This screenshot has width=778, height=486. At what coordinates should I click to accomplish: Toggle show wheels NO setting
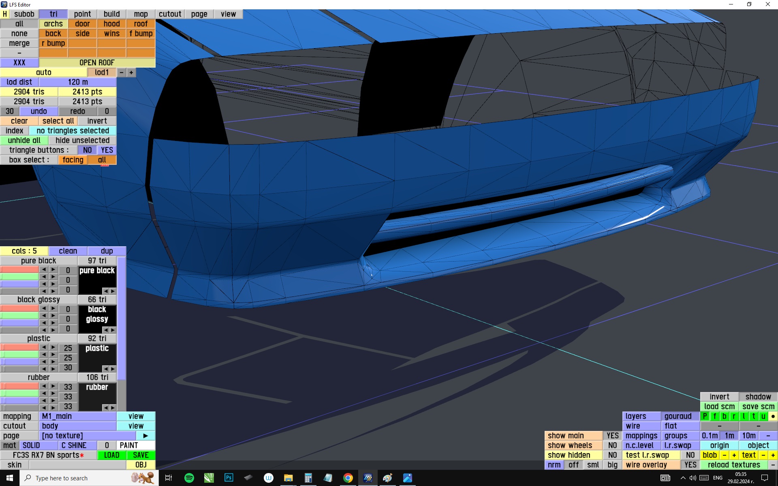pos(612,446)
